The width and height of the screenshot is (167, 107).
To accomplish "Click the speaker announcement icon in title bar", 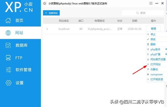I will point(45,4).
